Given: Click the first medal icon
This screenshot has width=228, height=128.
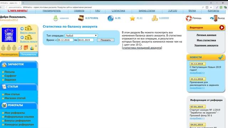Looking at the screenshot, I should (3, 48).
